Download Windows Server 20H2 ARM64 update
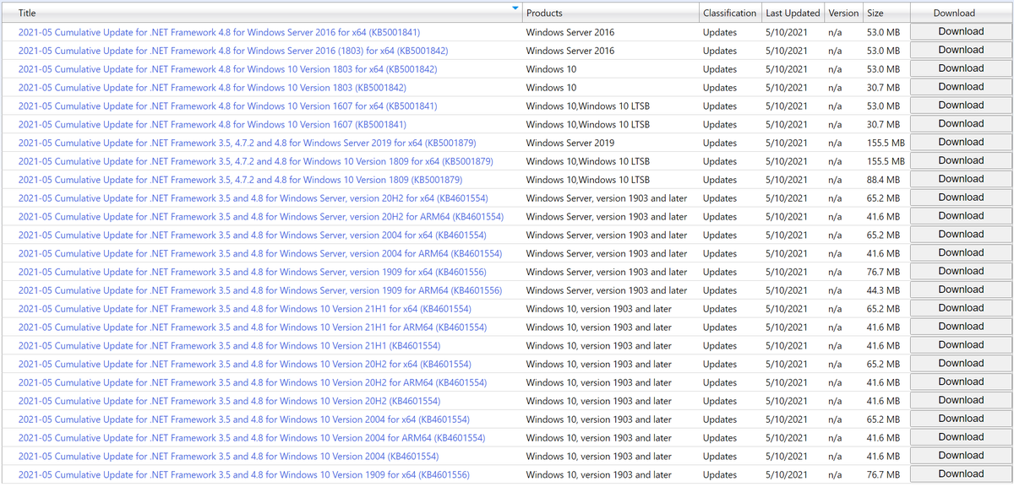 pos(961,217)
